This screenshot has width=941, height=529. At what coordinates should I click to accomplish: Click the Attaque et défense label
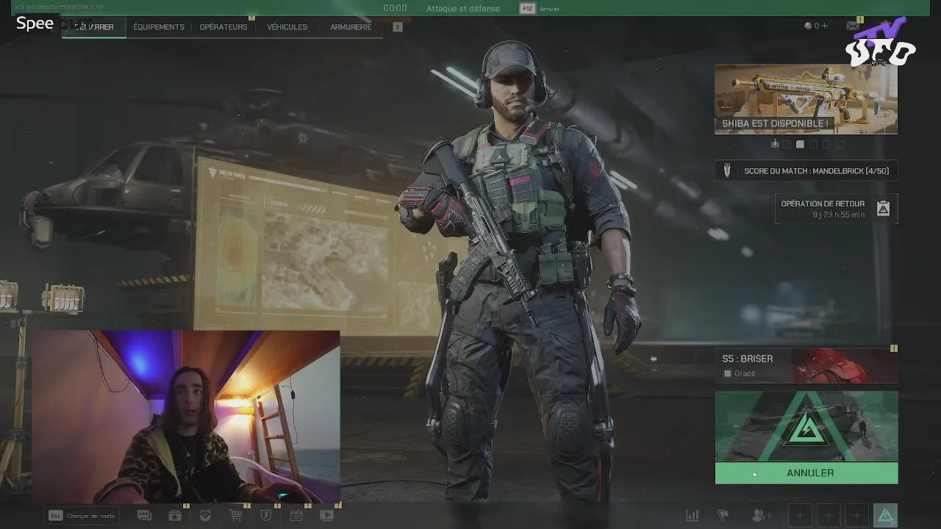[x=463, y=9]
